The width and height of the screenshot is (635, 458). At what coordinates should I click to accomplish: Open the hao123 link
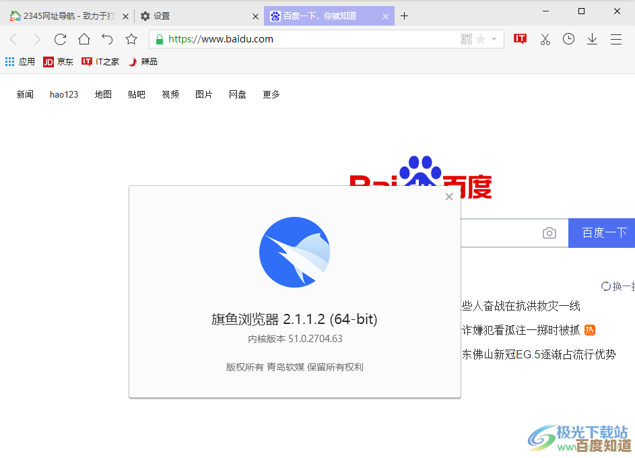coord(64,94)
